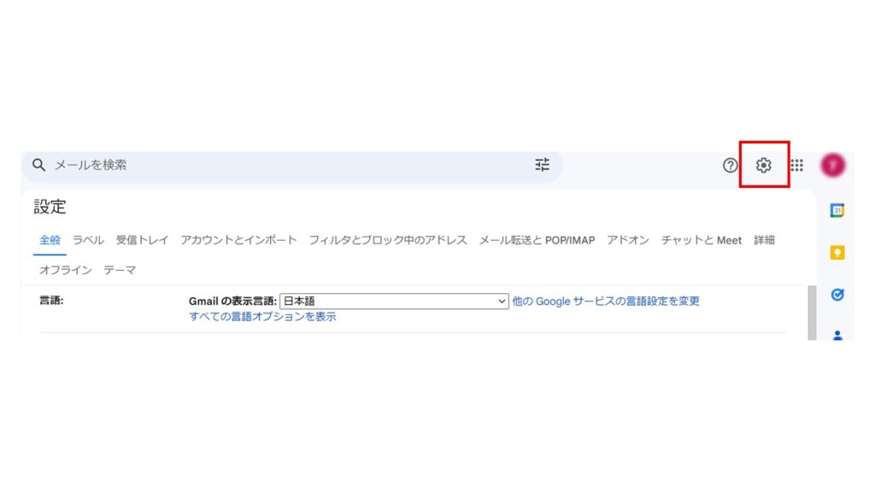Switch to the テーマ tab
The height and width of the screenshot is (492, 875).
(120, 270)
